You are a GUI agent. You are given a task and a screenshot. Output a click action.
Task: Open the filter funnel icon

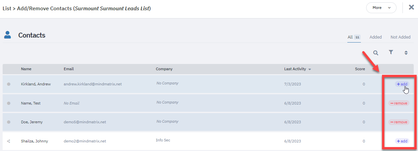pos(391,52)
